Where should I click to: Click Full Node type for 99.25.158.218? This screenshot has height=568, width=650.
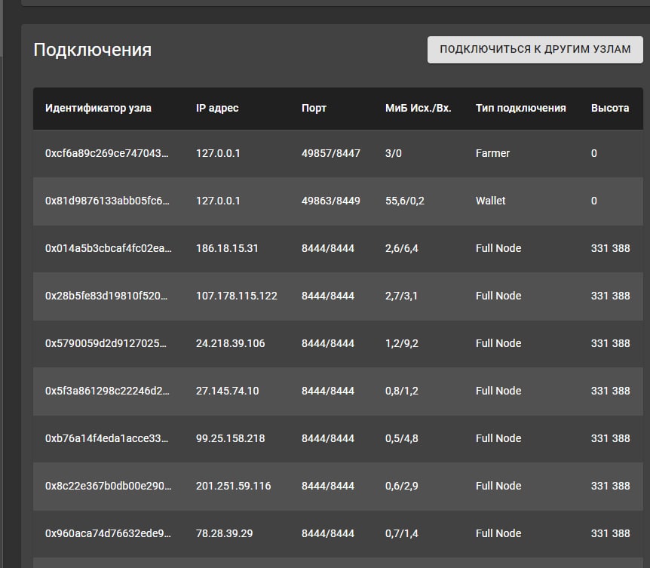point(498,438)
